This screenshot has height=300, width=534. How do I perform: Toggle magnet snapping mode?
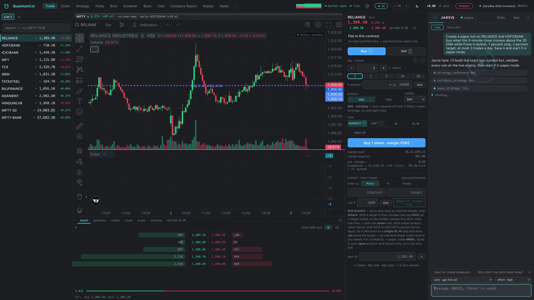pyautogui.click(x=79, y=151)
